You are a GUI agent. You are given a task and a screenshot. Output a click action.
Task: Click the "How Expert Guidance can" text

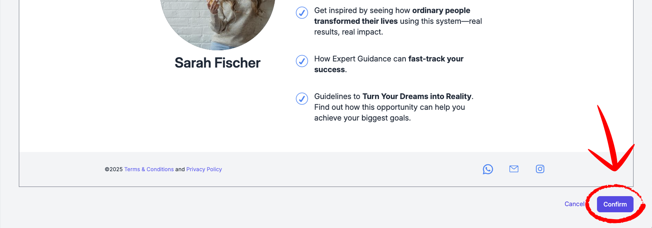(360, 59)
